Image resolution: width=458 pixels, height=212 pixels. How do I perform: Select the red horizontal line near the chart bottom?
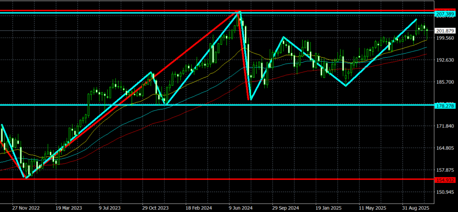[224, 179]
